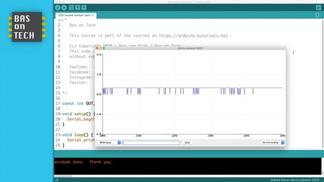
Task: Open the 9600 baud dropdown
Action: pos(109,143)
